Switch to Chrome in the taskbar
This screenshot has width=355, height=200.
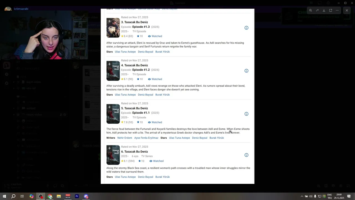point(50,196)
